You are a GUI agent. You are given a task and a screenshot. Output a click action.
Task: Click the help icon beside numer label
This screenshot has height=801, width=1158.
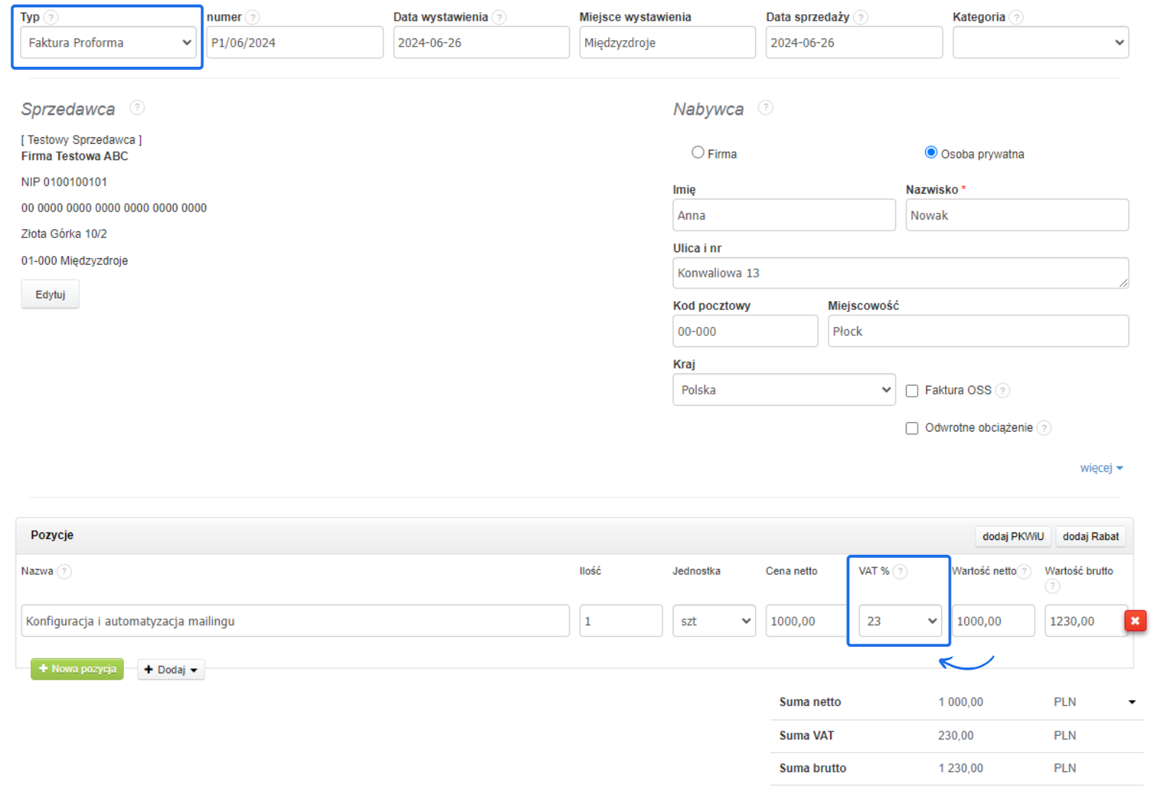pos(252,17)
